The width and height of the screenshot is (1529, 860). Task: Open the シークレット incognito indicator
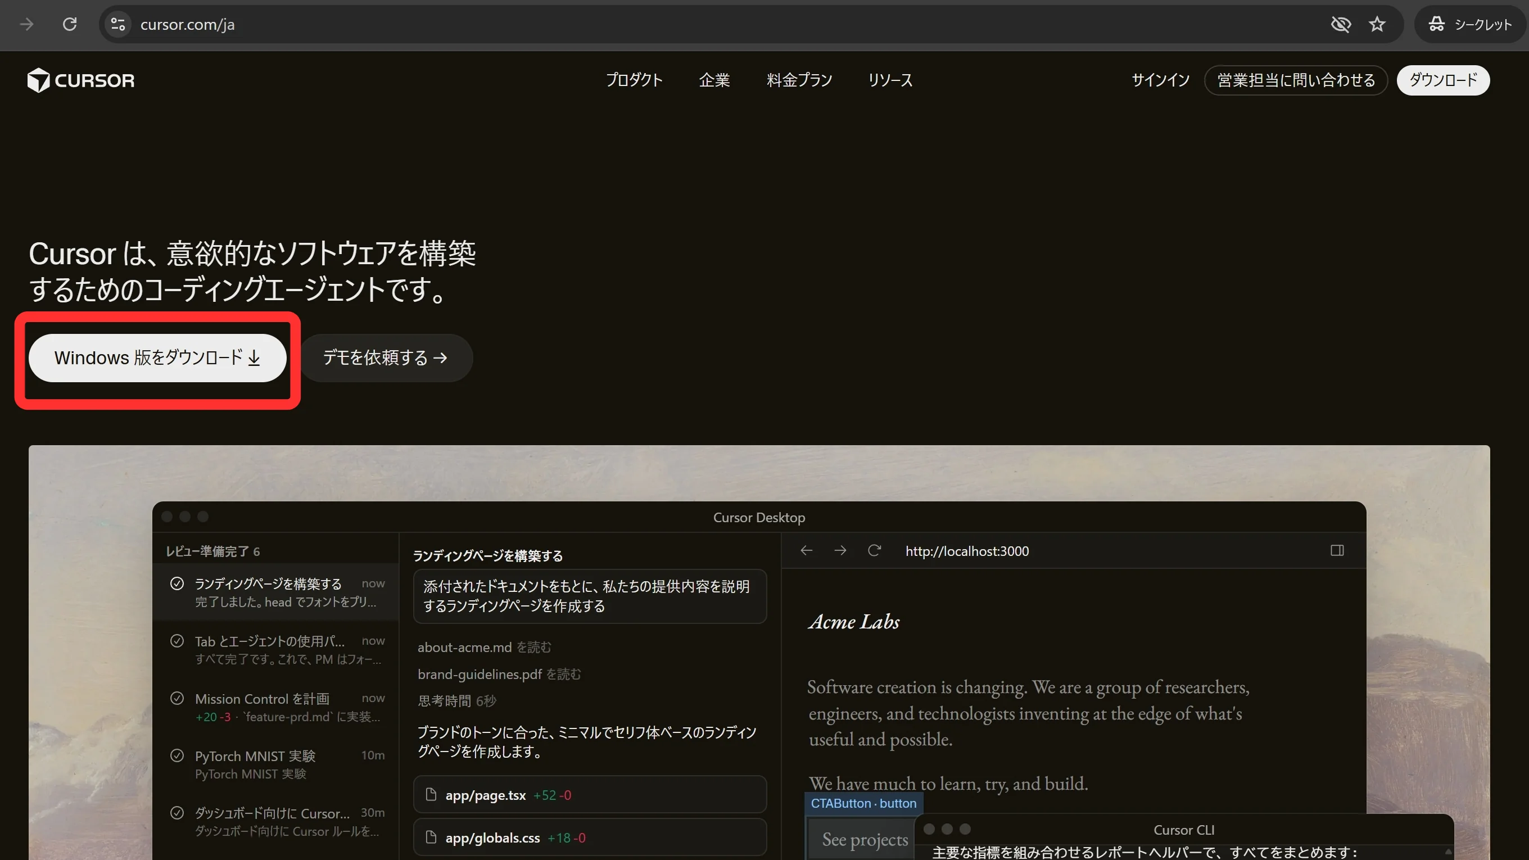tap(1469, 24)
